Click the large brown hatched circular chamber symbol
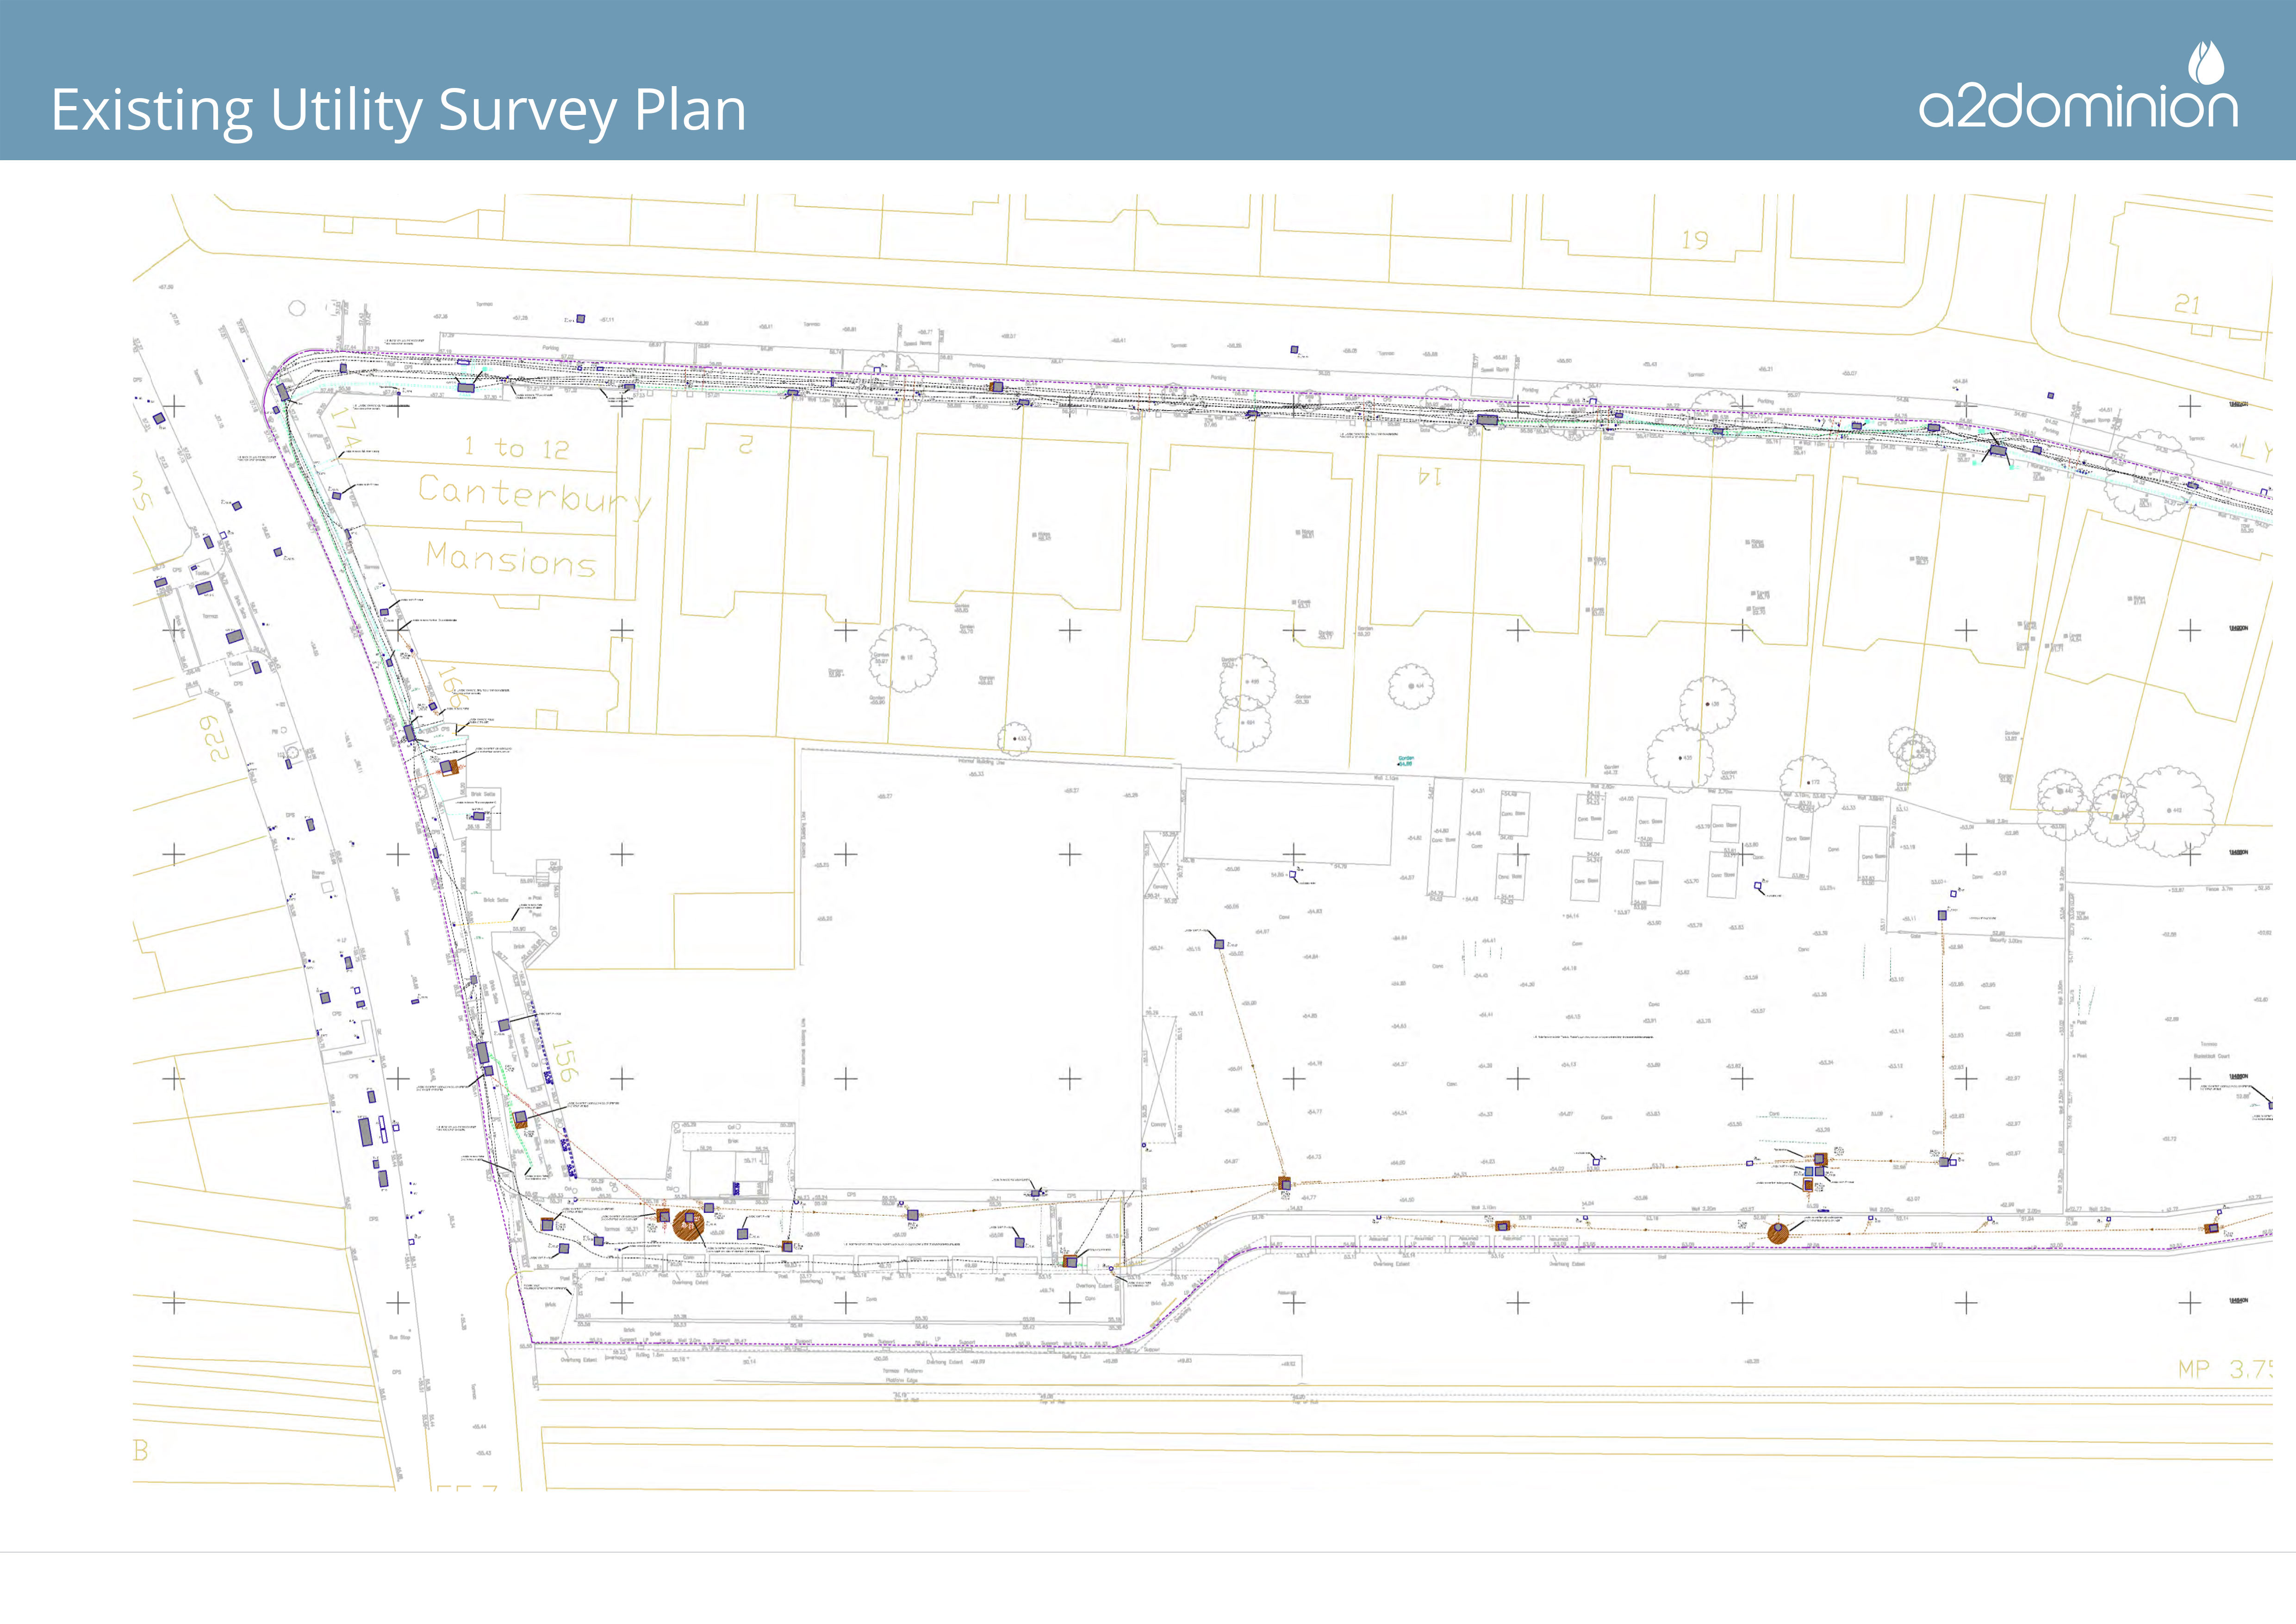Viewport: 2296px width, 1624px height. (x=688, y=1224)
